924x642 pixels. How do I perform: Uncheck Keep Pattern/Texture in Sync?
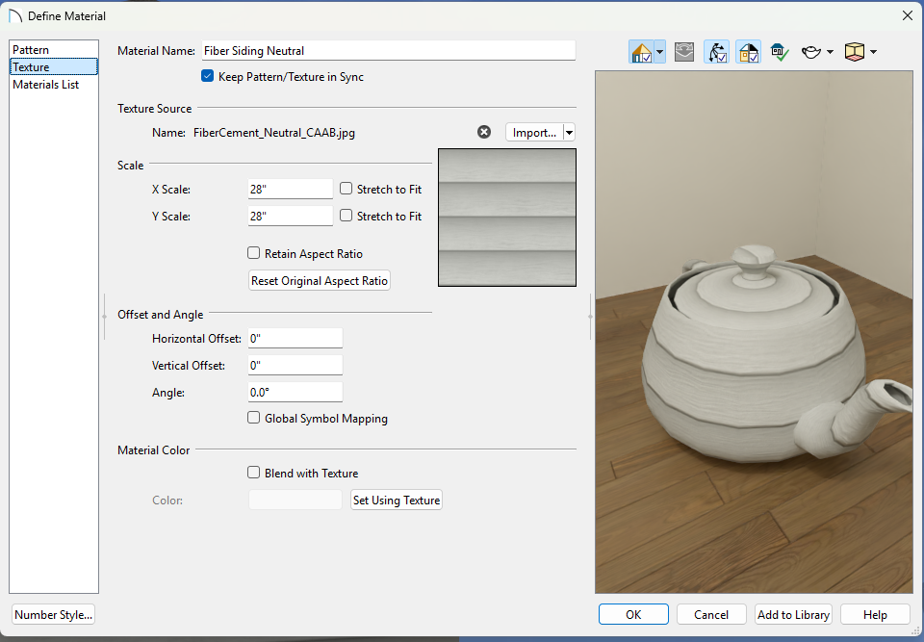tap(208, 77)
